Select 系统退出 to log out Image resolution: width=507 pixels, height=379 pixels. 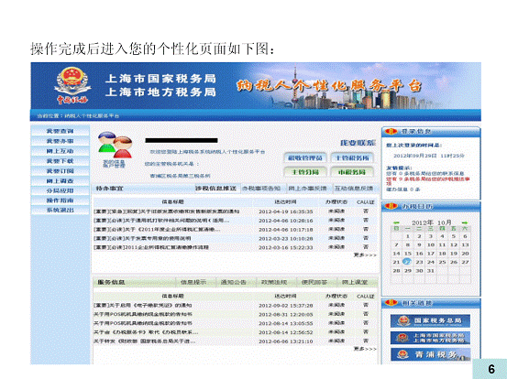coord(61,210)
